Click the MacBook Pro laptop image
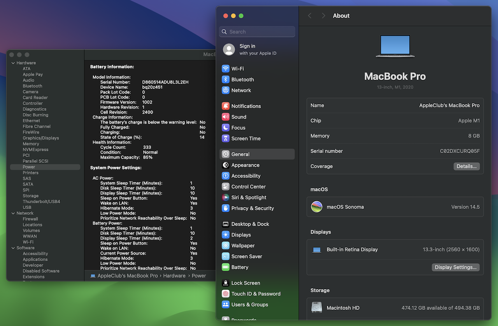The height and width of the screenshot is (326, 498). (395, 46)
